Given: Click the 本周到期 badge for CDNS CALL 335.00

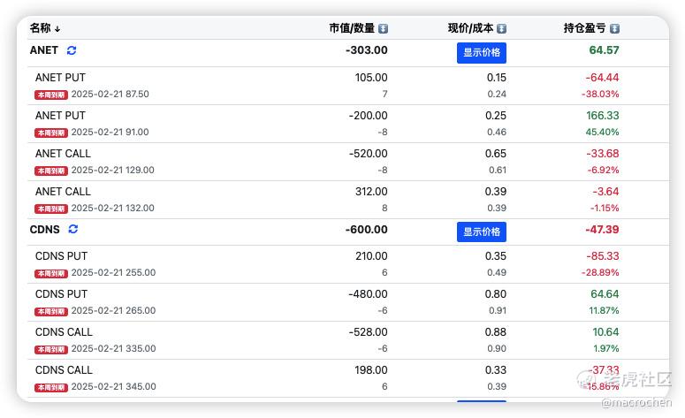Looking at the screenshot, I should pyautogui.click(x=51, y=349).
